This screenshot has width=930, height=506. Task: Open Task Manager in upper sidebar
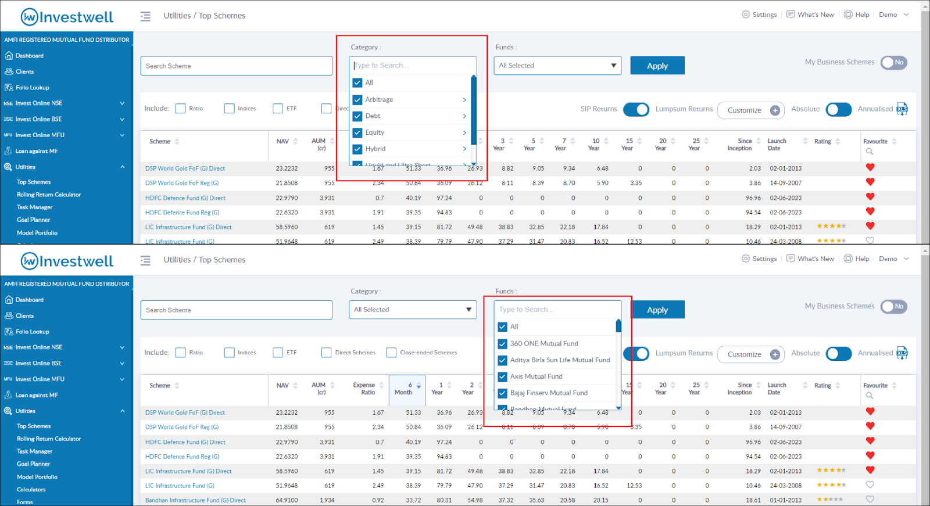[x=34, y=207]
